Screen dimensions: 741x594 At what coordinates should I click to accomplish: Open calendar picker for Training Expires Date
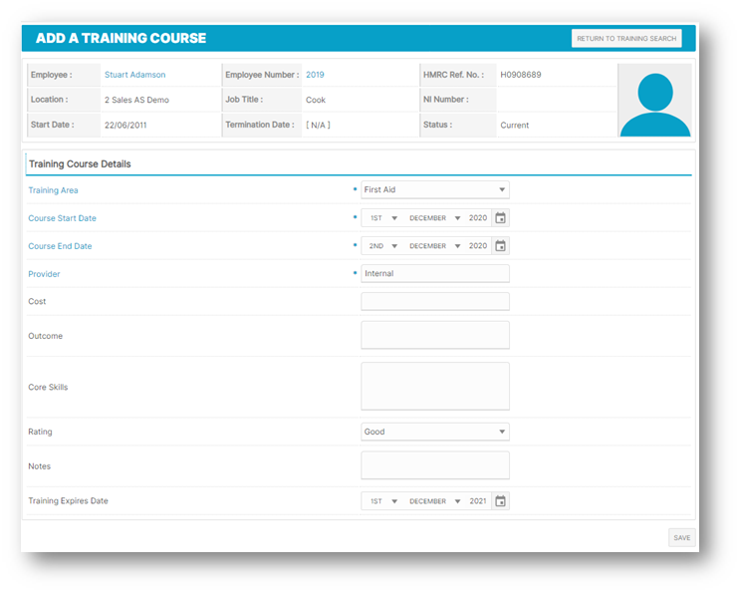[x=500, y=501]
